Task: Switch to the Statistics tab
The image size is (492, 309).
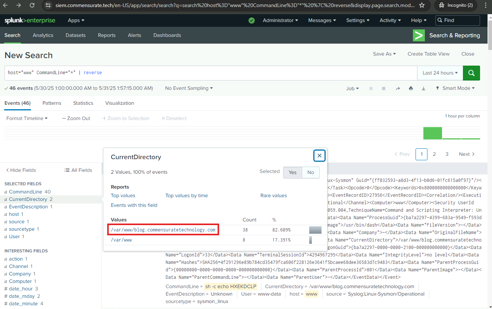Action: point(83,103)
